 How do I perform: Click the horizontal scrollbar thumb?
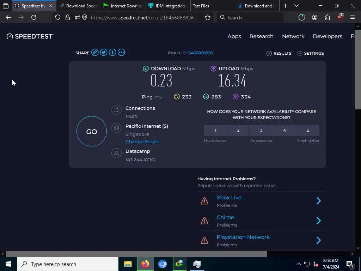pos(136,254)
